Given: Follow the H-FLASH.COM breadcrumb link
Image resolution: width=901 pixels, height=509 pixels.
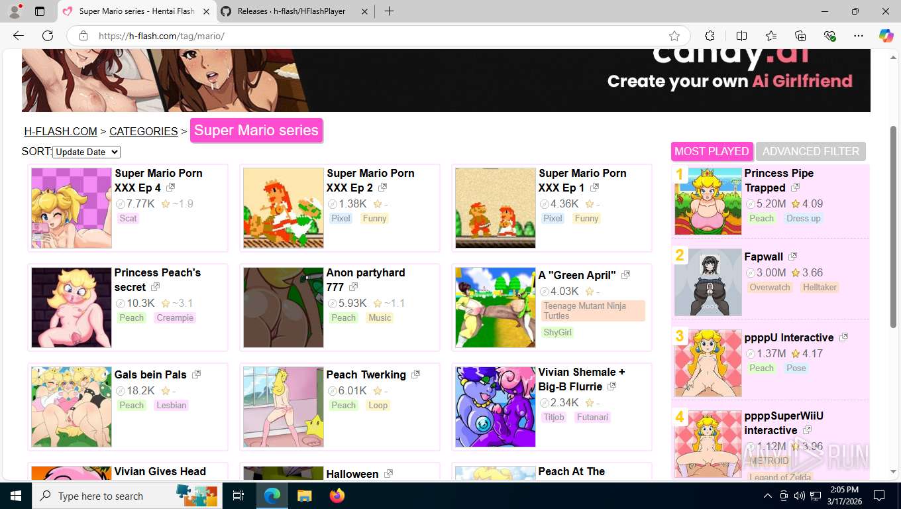Looking at the screenshot, I should click(61, 131).
